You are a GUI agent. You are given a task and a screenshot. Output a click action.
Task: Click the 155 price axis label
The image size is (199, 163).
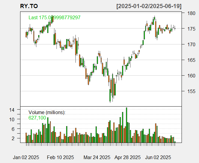(191, 91)
